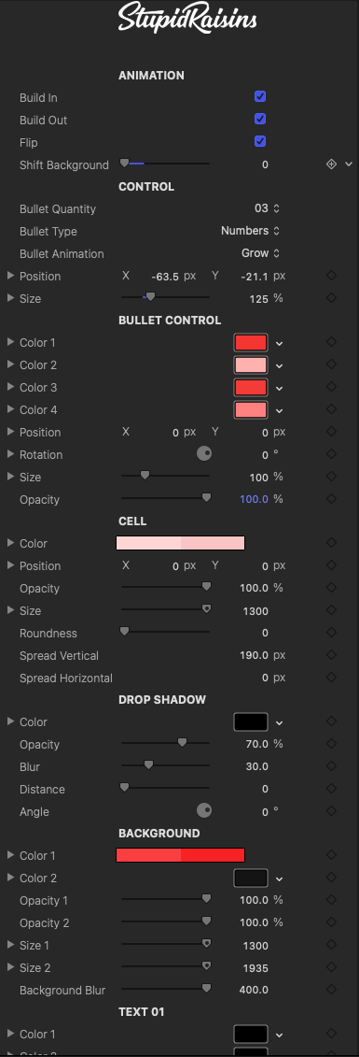Add keyframe for Spread Vertical

click(x=331, y=654)
